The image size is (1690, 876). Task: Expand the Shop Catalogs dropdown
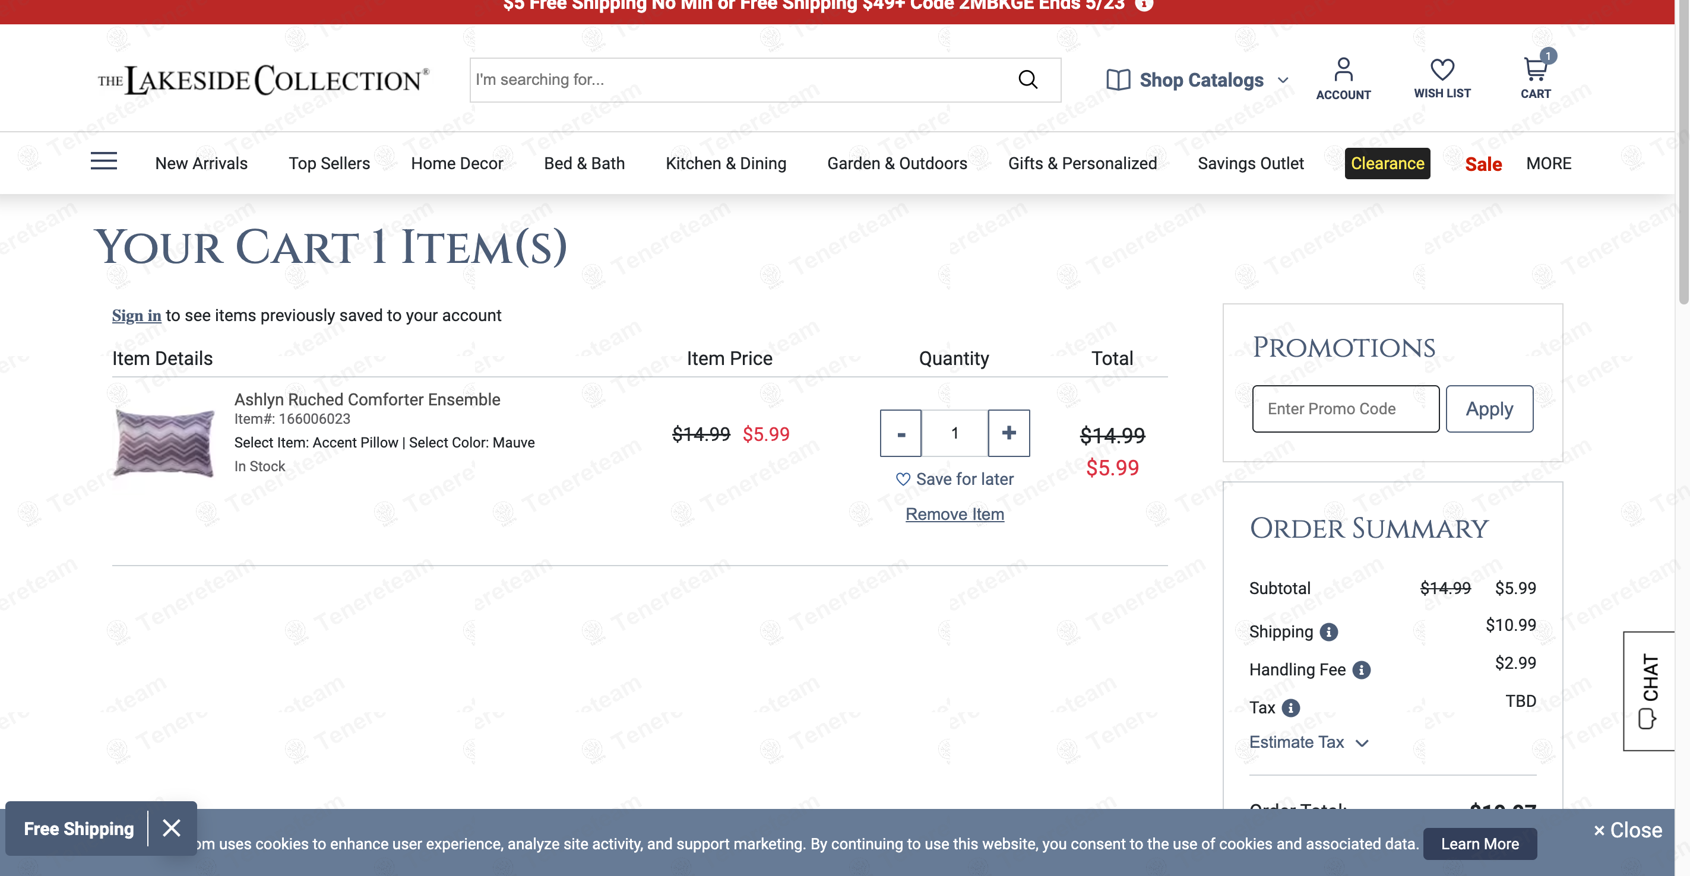tap(1283, 80)
